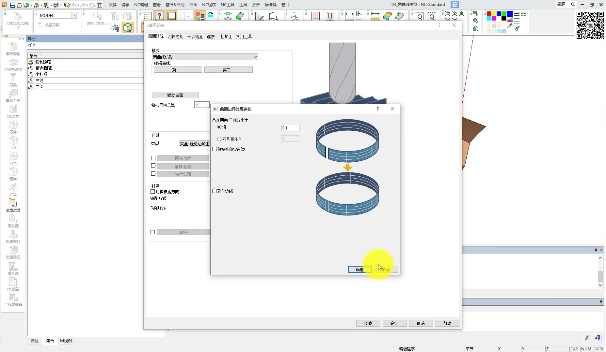This screenshot has height=352, width=606.
Task: Check the 延伸边线 checkbox
Action: click(x=215, y=191)
